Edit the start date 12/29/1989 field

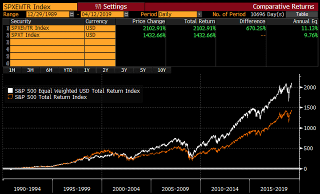(x=48, y=14)
